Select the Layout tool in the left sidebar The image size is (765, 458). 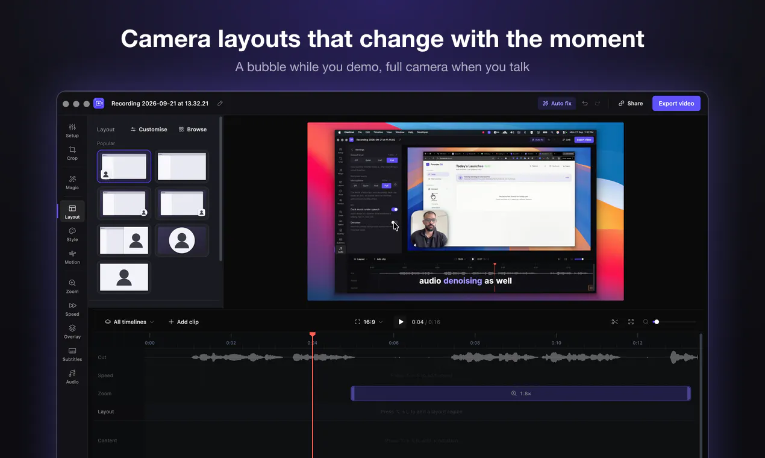click(72, 212)
